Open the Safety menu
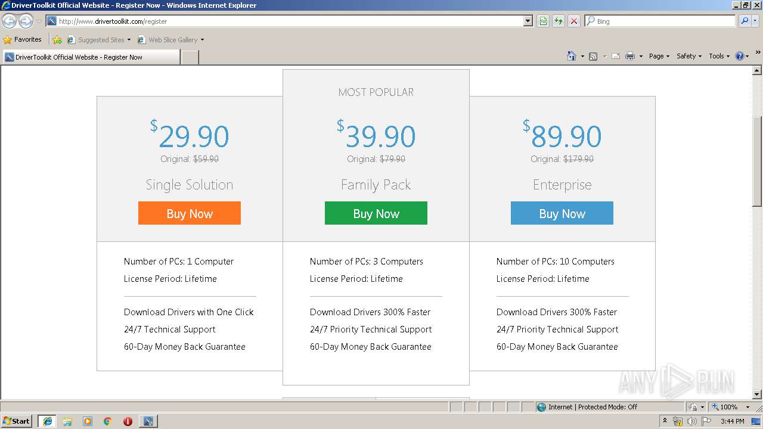763x429 pixels. click(689, 56)
